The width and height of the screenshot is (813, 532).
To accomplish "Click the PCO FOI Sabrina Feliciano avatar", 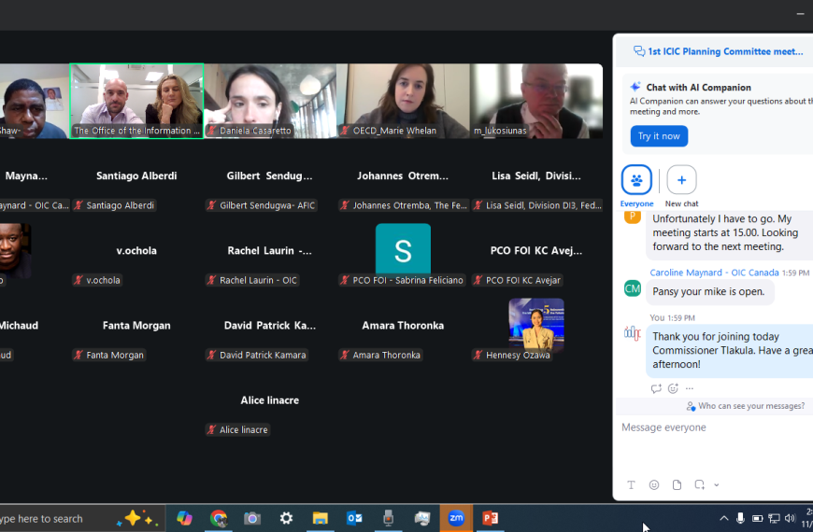I will click(403, 249).
